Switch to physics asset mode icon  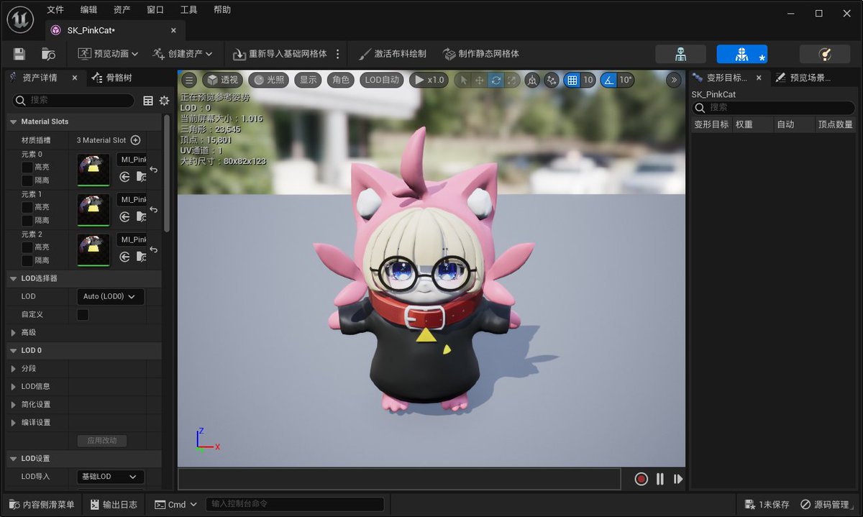point(825,54)
